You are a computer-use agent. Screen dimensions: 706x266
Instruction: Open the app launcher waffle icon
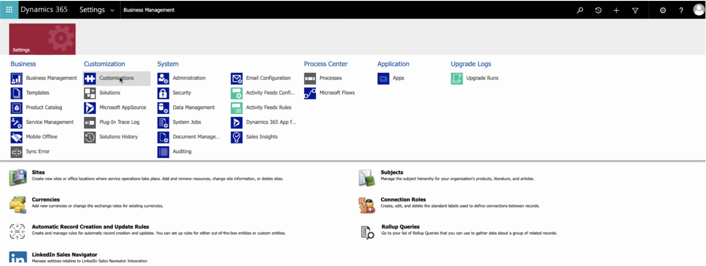pos(9,10)
